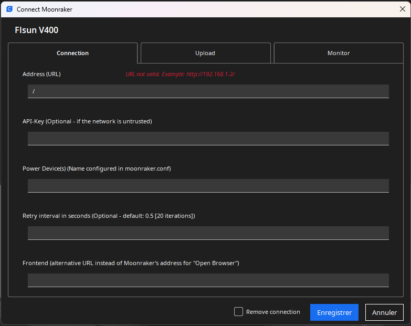Close the Connect Moonraker dialog

[x=402, y=9]
